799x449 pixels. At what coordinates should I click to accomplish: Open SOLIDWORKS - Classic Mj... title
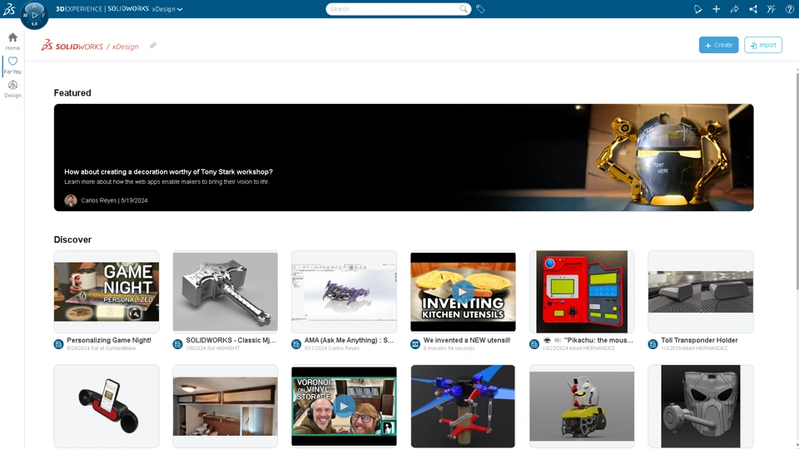[231, 340]
